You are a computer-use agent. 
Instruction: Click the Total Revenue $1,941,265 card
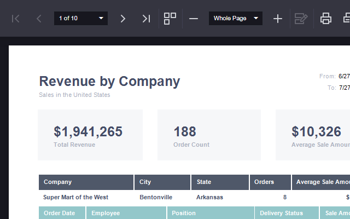tap(90, 135)
